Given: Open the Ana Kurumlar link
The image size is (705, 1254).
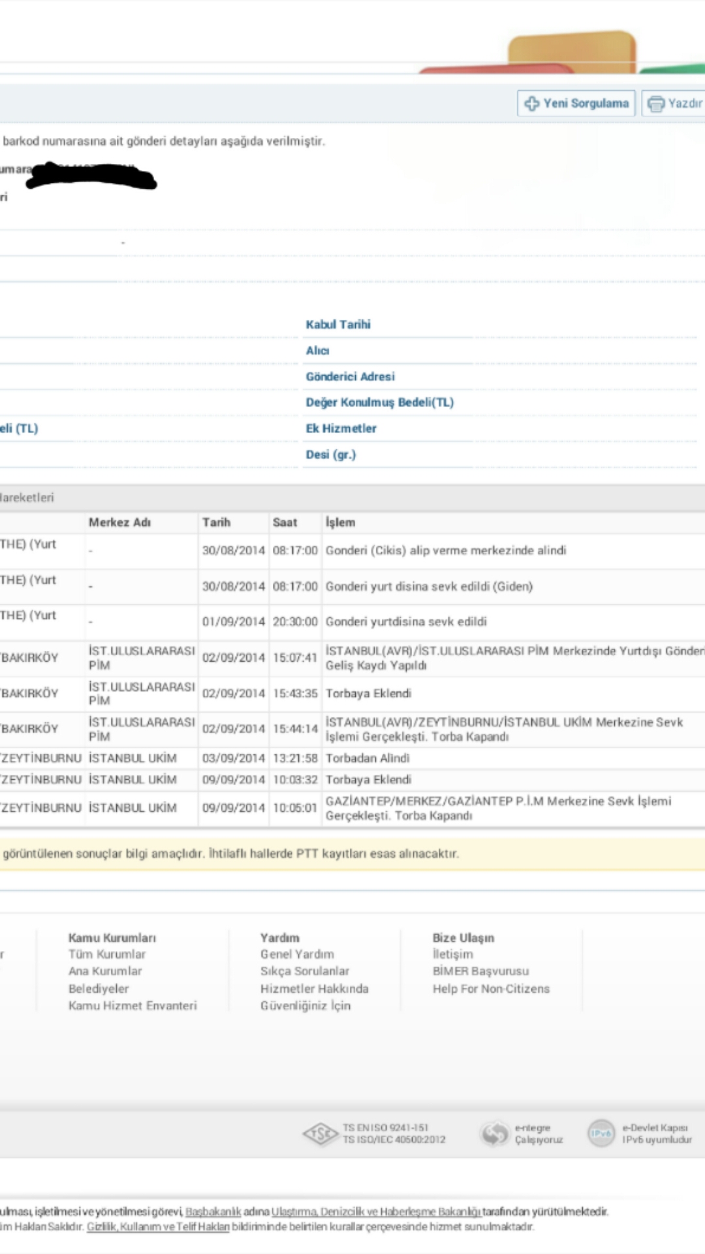Looking at the screenshot, I should tap(105, 971).
